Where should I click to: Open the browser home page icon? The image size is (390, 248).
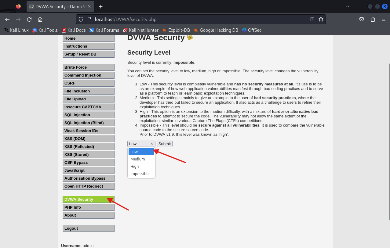[40, 19]
